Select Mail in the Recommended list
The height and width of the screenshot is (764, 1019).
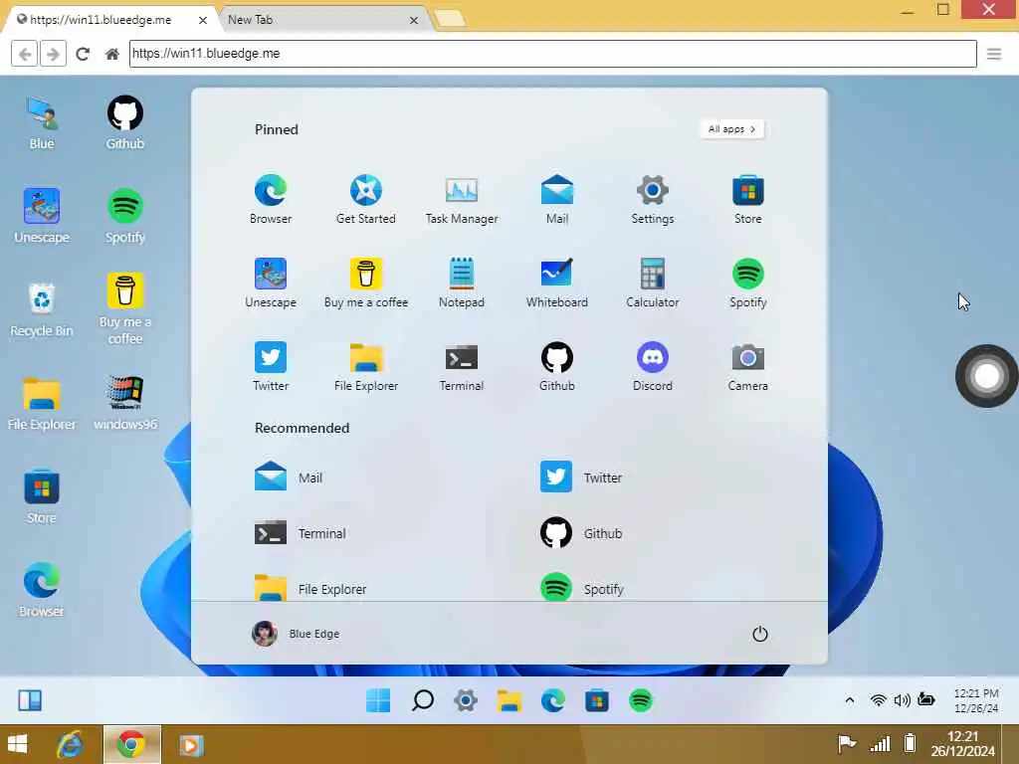pos(288,477)
